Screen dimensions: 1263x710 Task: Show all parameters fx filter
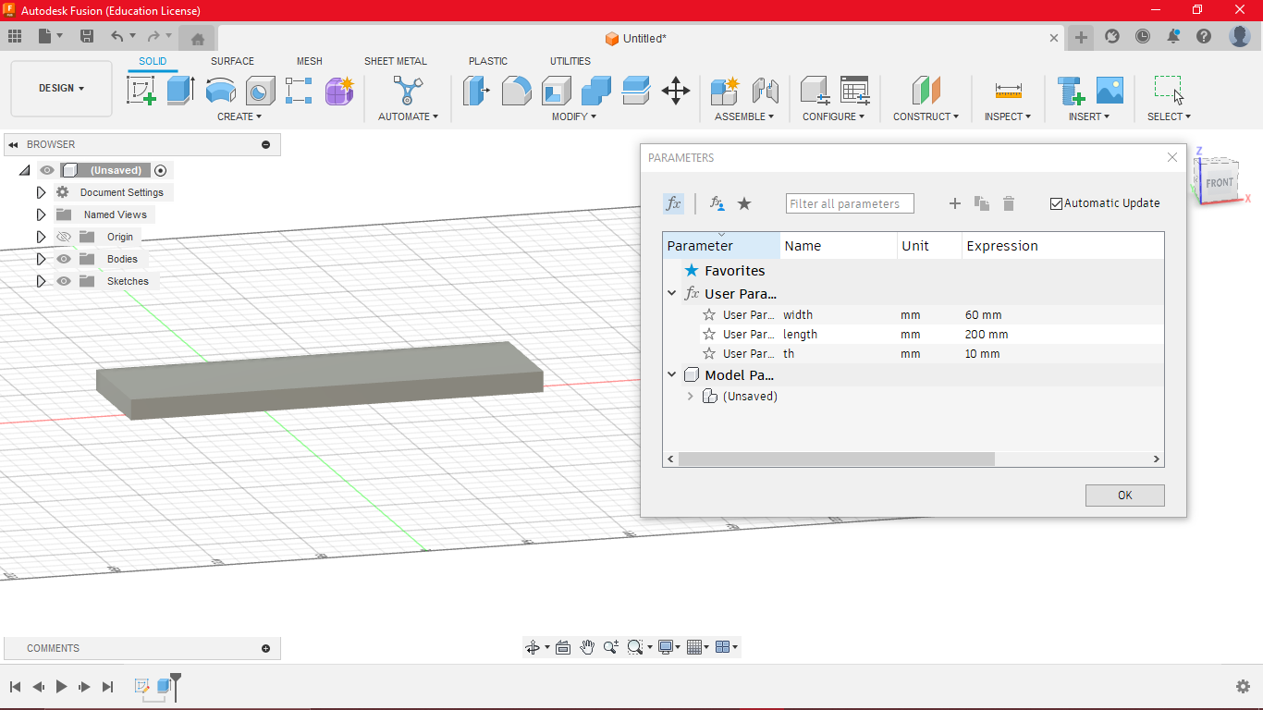[x=673, y=203]
